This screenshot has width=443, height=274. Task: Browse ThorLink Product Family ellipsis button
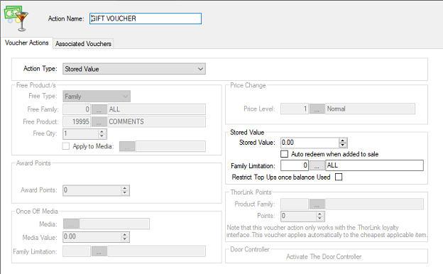click(317, 204)
